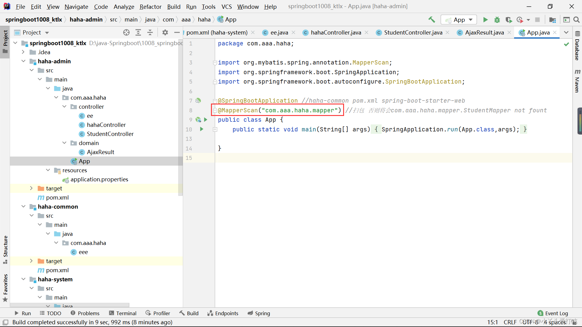This screenshot has width=582, height=327.
Task: Select AjaxResult class in tree
Action: point(100,152)
